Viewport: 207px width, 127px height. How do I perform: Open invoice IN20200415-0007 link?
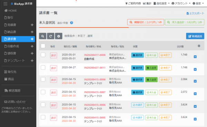click(95, 92)
